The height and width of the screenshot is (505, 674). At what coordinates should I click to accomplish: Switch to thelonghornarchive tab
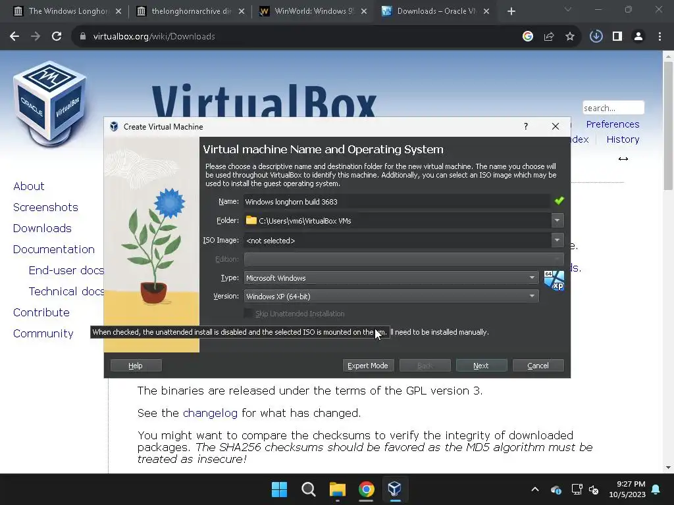[192, 11]
